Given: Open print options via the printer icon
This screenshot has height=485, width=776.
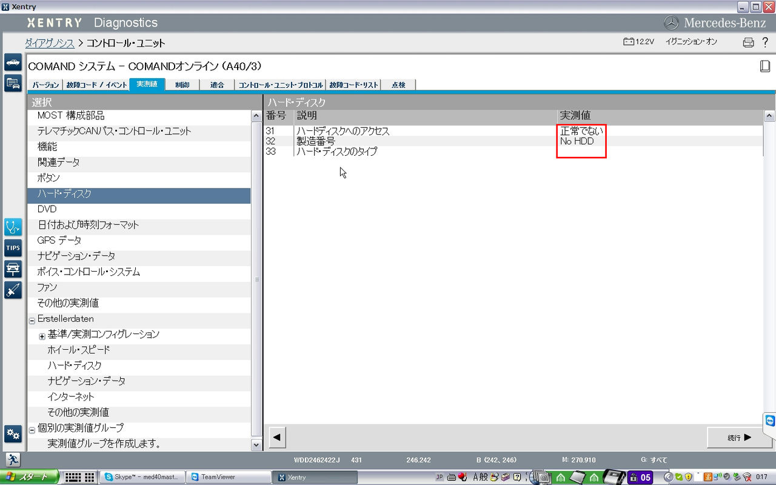Looking at the screenshot, I should 746,42.
